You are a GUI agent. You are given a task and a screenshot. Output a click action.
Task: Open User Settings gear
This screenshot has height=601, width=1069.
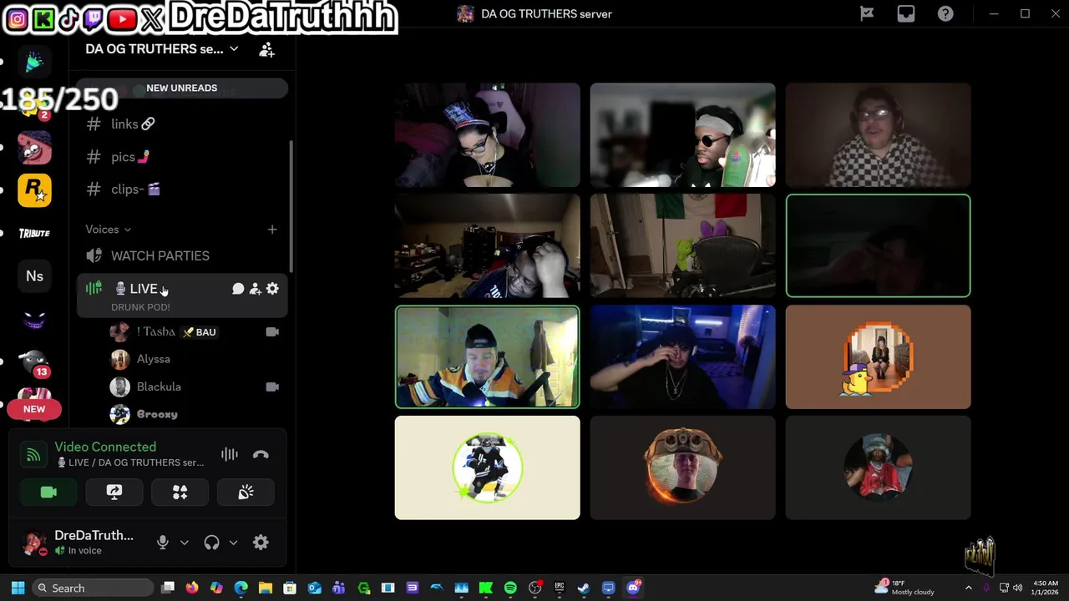point(261,543)
